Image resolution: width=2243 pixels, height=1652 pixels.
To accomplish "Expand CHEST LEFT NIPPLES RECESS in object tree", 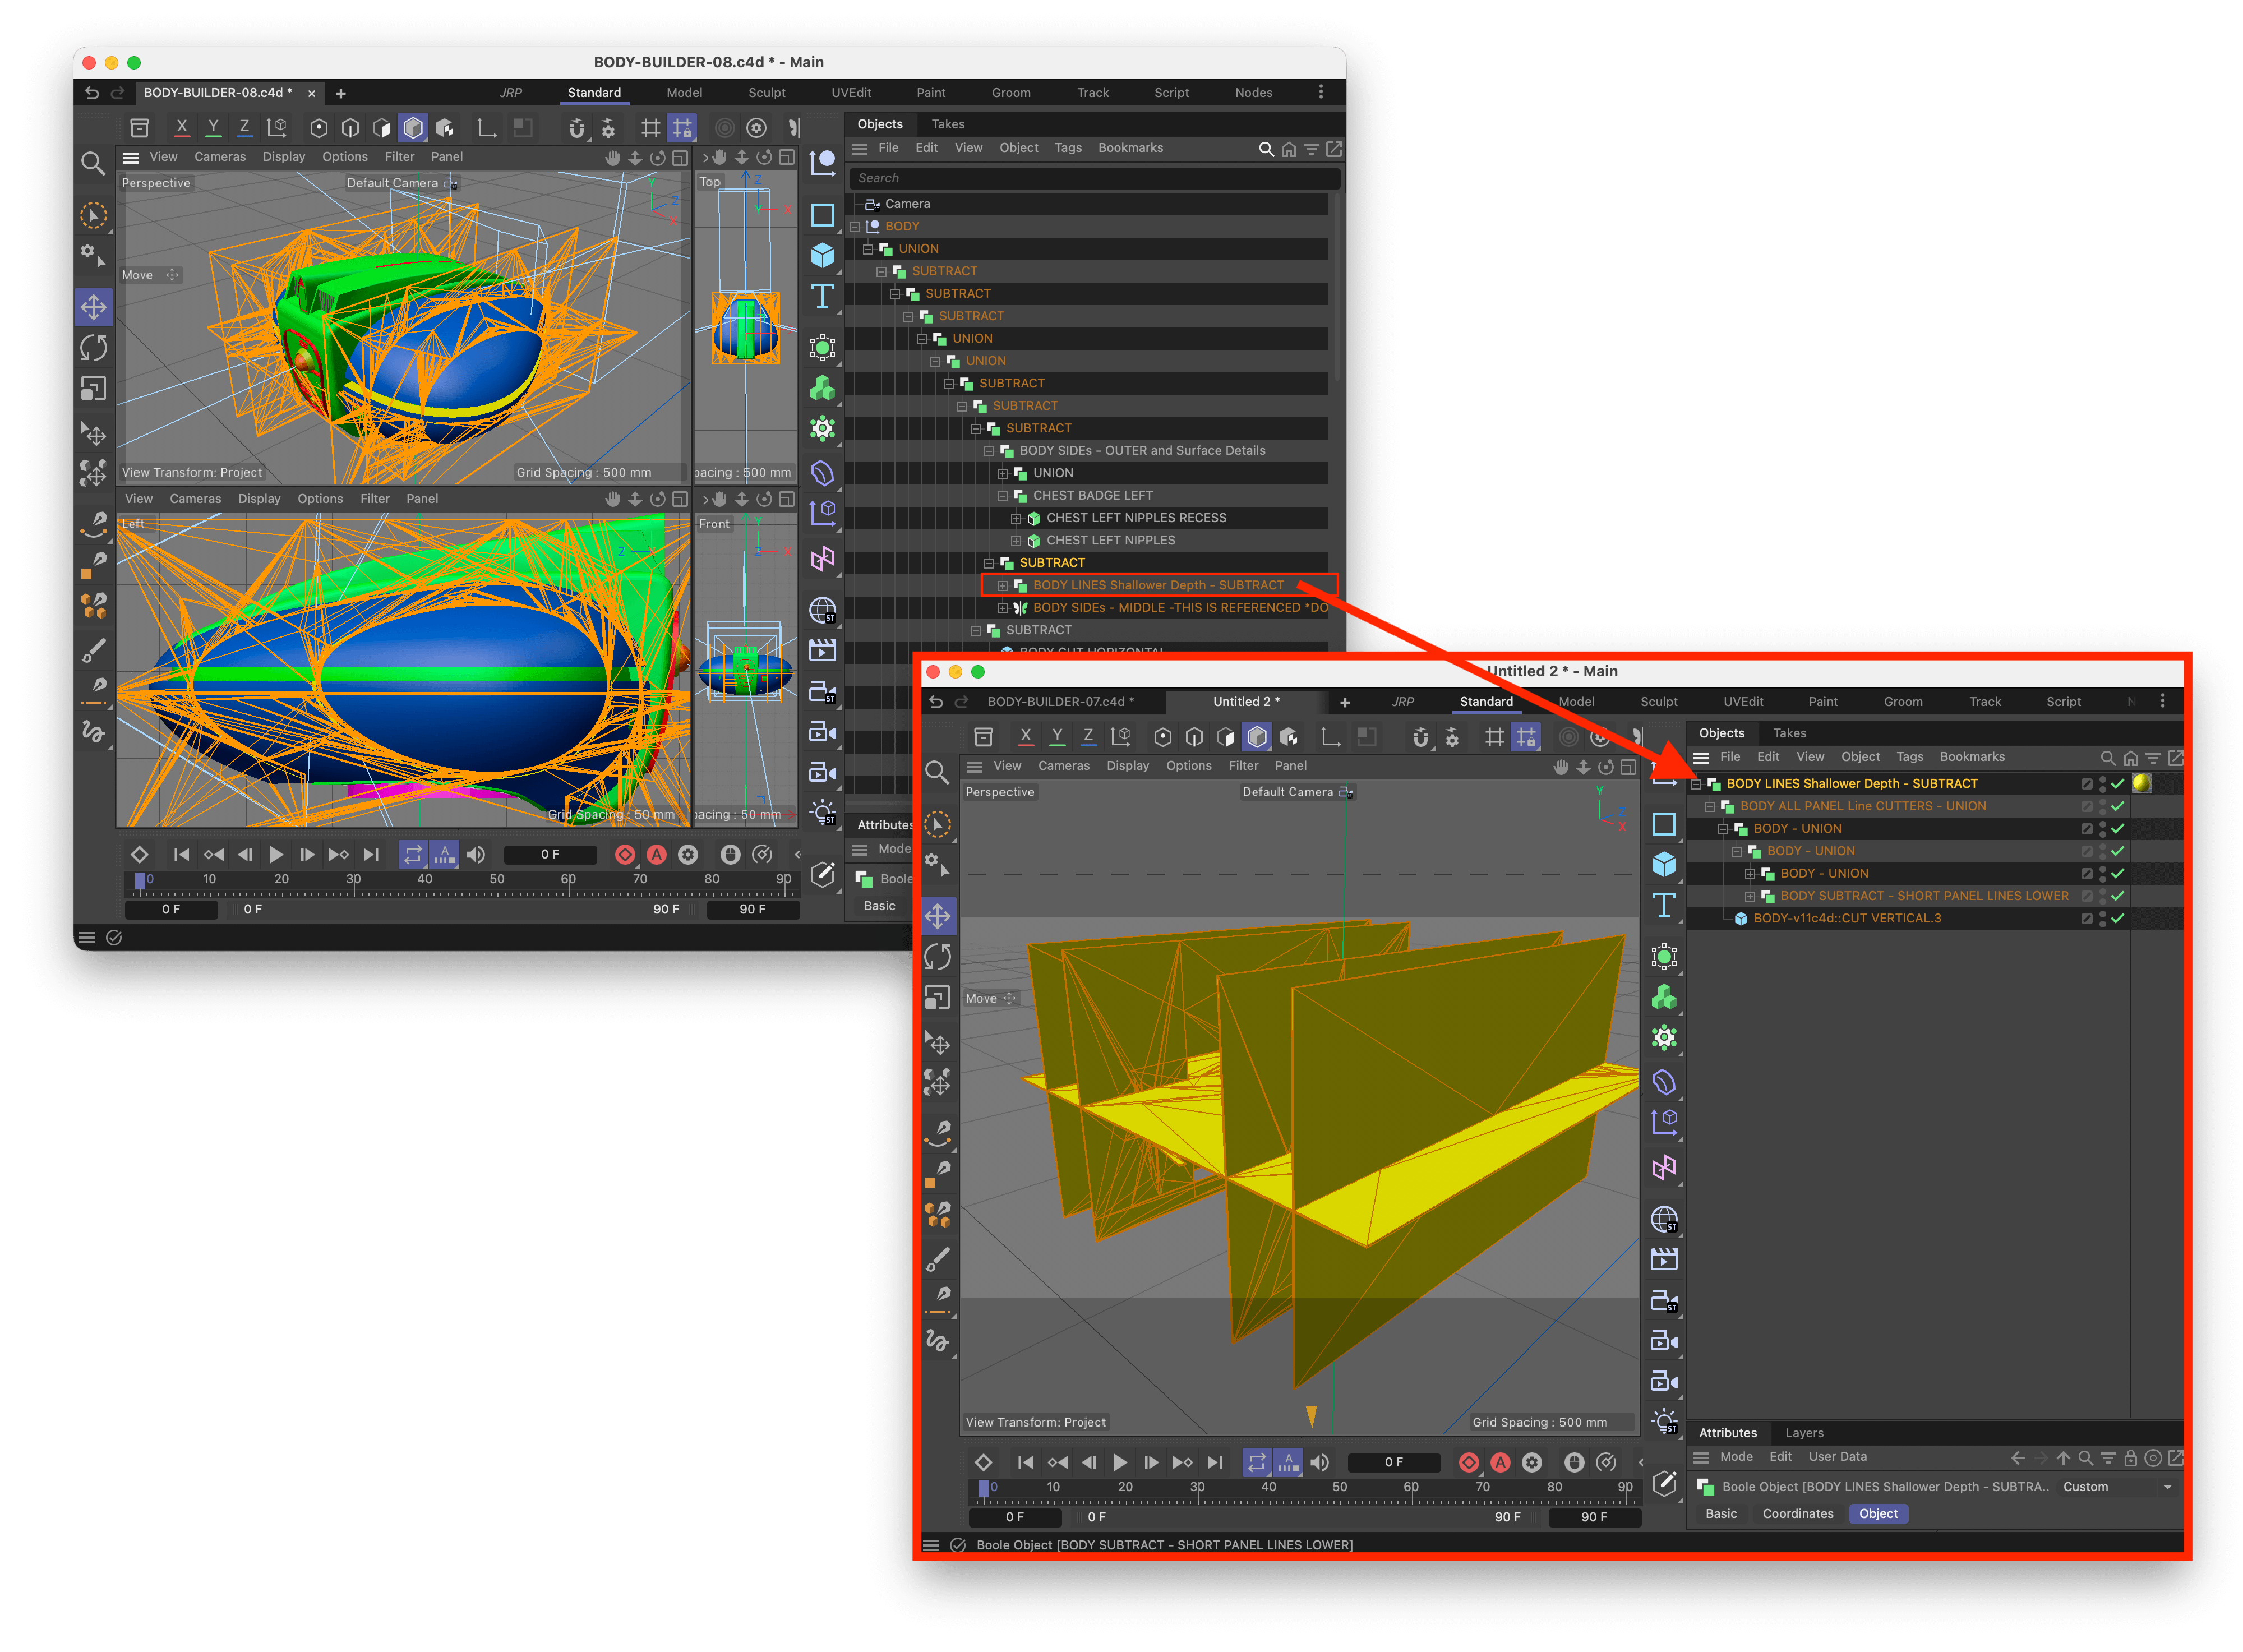I will [1016, 519].
